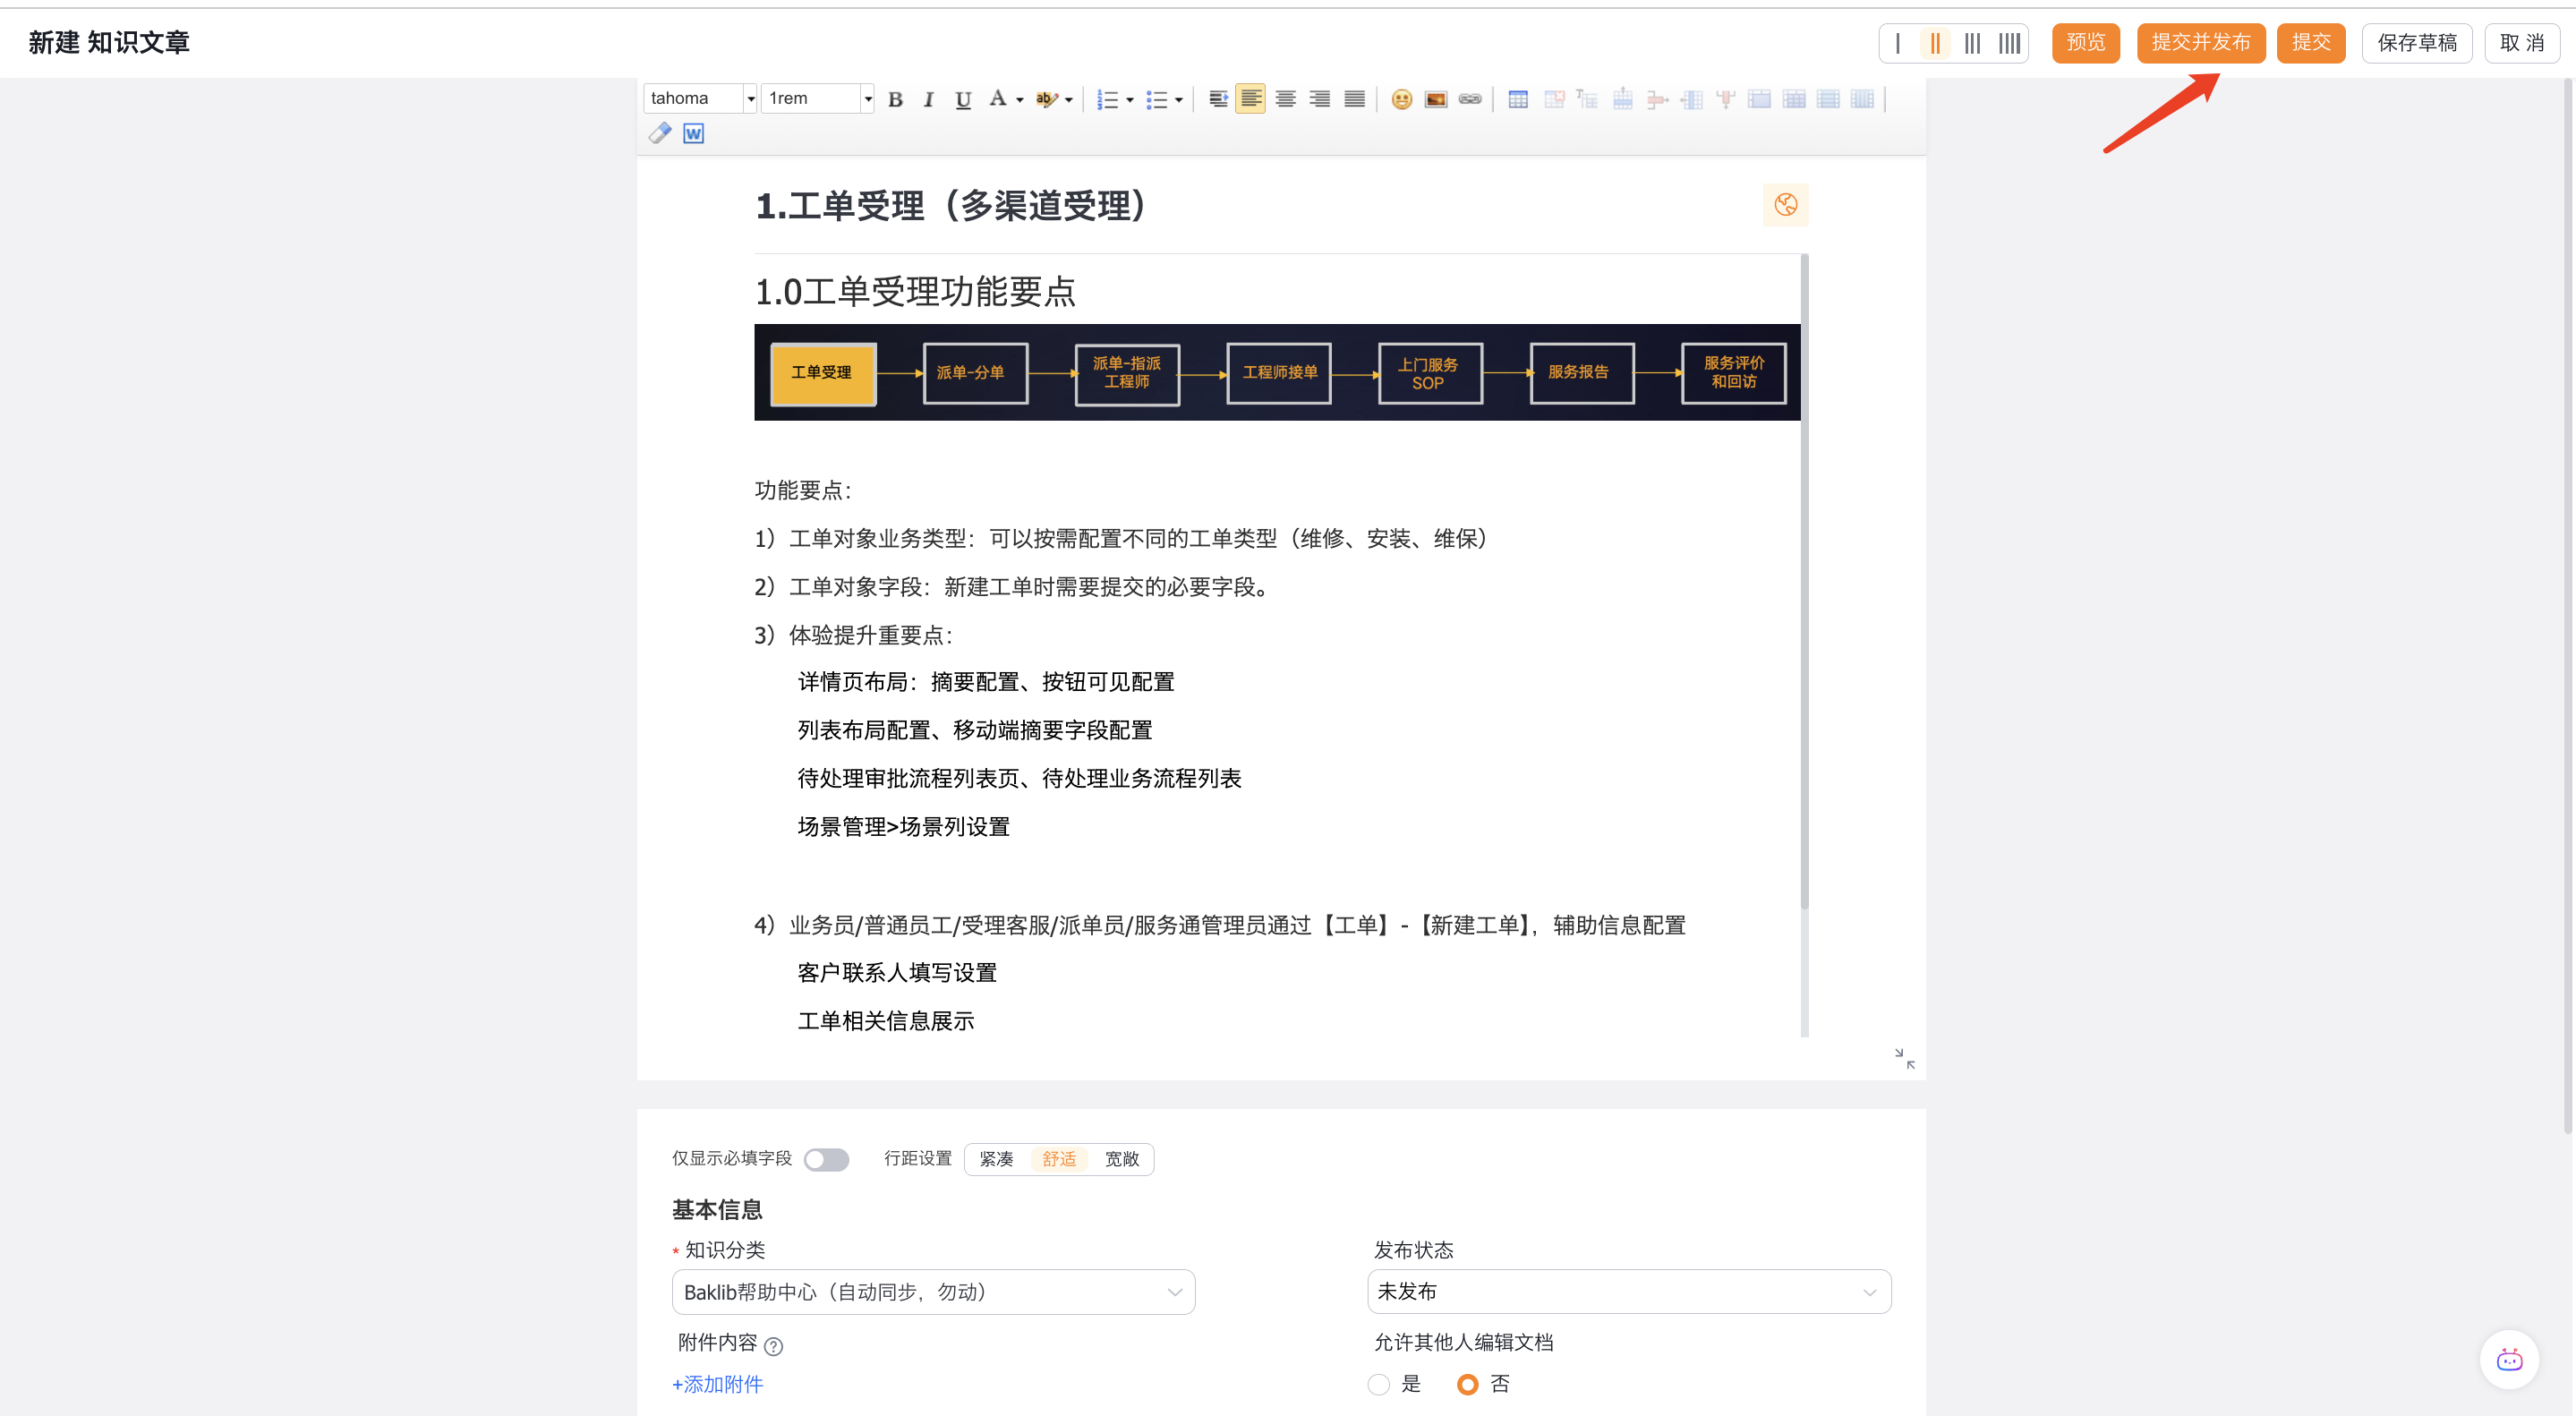2576x1416 pixels.
Task: Click the +添加附件 link
Action: pos(717,1384)
